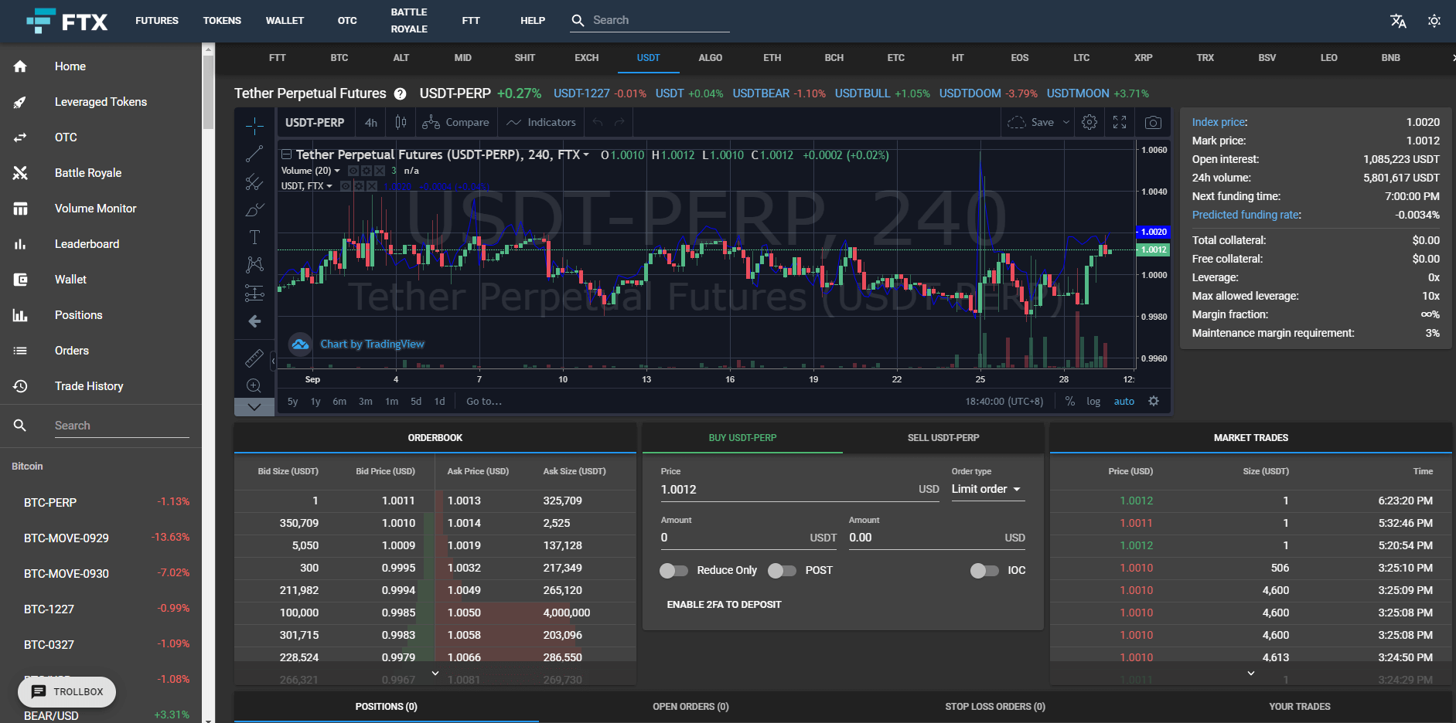This screenshot has width=1456, height=723.
Task: Toggle light/dark theme sun icon
Action: click(x=1434, y=21)
